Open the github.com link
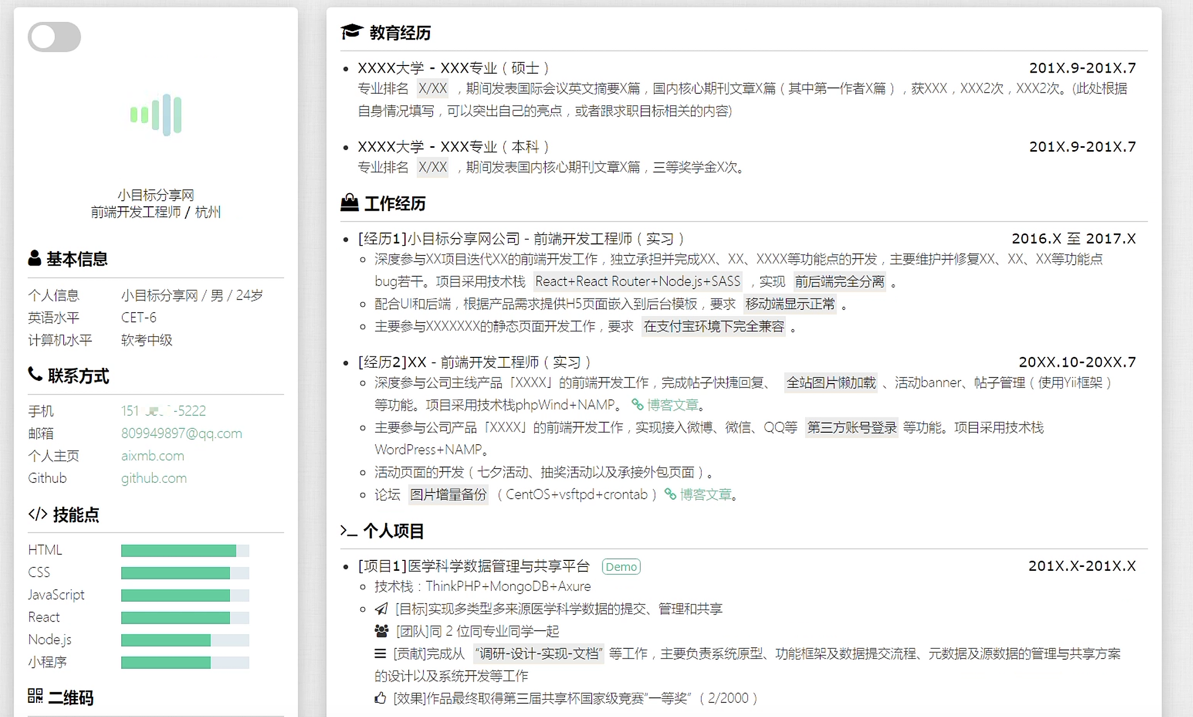 153,478
